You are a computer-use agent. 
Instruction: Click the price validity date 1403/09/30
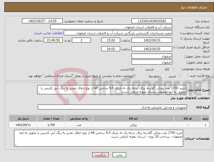pyautogui.click(x=152, y=49)
